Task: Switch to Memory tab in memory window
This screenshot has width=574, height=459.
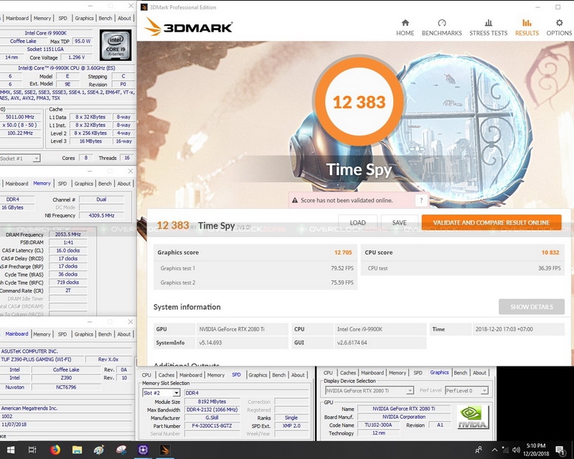Action: (x=42, y=183)
